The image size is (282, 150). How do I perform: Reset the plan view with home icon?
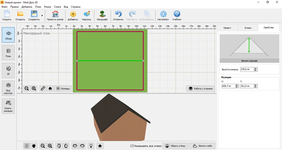[x=50, y=88]
